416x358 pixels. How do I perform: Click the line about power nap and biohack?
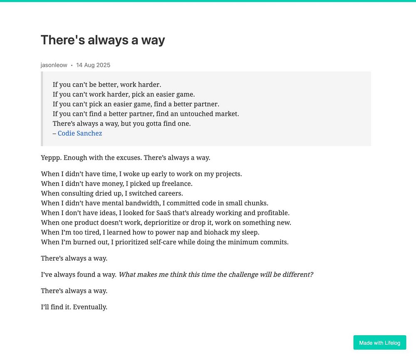(x=150, y=232)
